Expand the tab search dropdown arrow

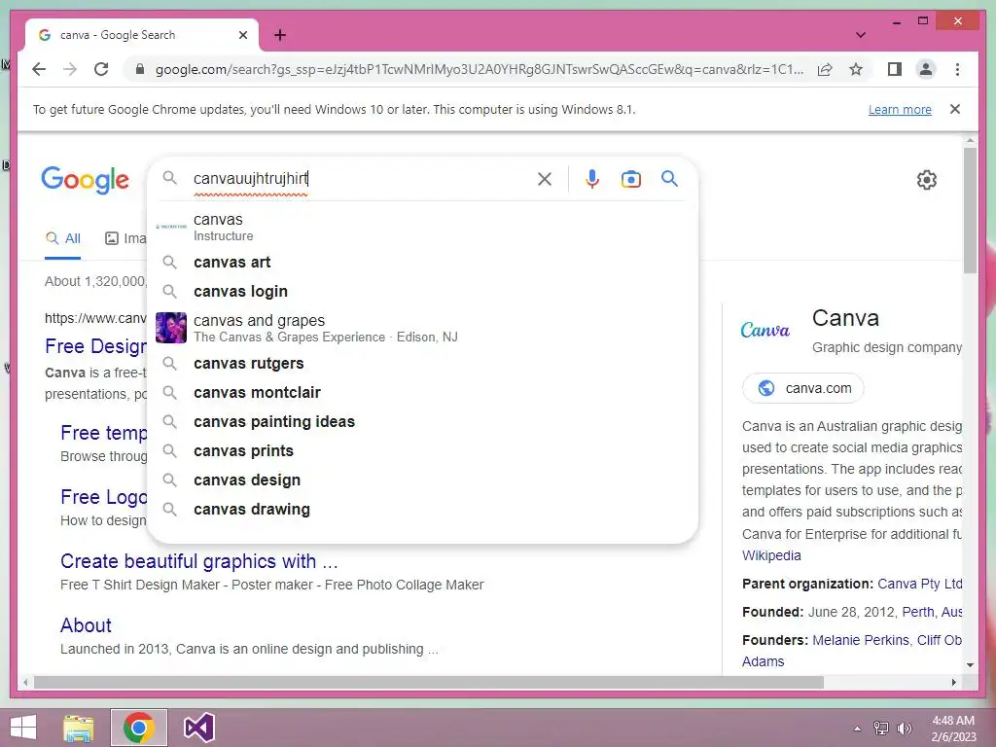(860, 35)
